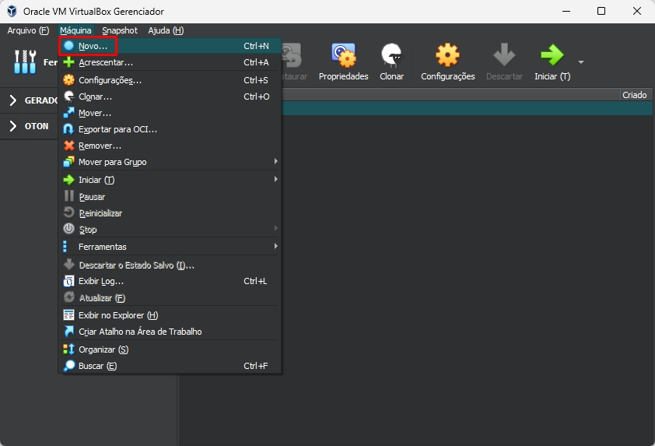Open the Stop submenu arrow
This screenshot has height=446, width=655.
[x=275, y=228]
